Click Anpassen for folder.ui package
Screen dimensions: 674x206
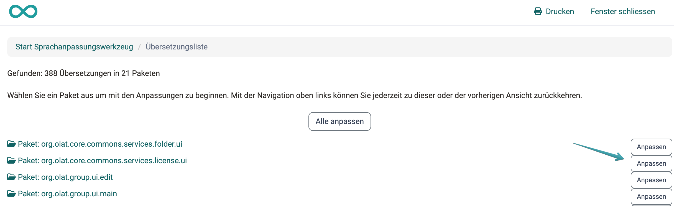pos(652,147)
